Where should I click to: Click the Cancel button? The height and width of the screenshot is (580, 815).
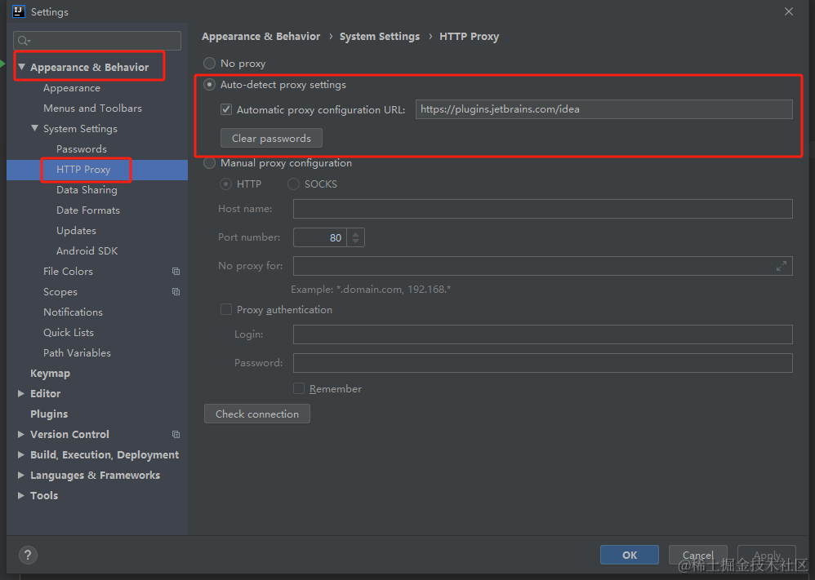698,555
